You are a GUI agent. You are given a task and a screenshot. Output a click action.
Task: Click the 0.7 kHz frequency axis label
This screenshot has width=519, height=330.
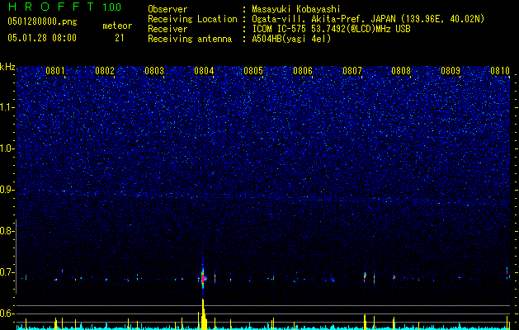coord(7,272)
